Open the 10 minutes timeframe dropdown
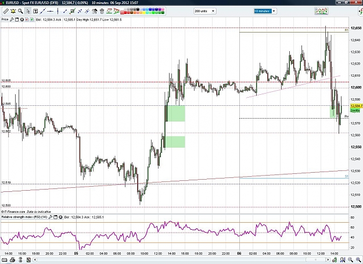Viewport: 363px width, 264px height. click(274, 11)
